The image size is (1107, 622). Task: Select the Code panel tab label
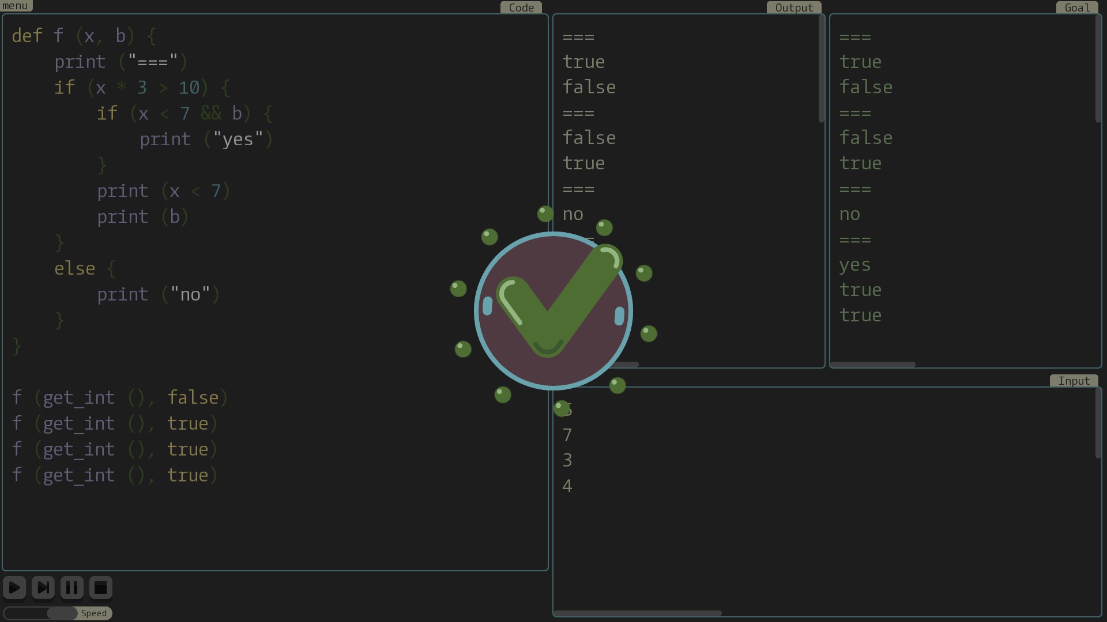pos(521,7)
